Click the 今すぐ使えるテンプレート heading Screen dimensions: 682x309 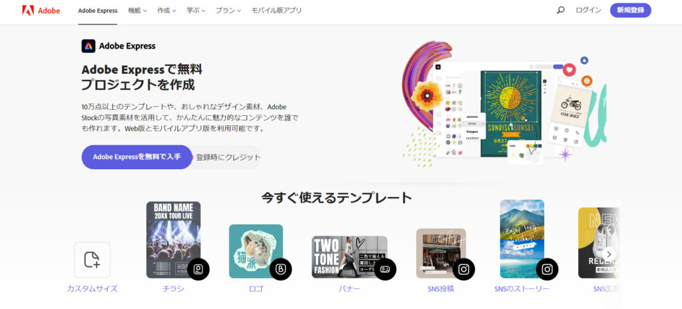click(x=336, y=198)
